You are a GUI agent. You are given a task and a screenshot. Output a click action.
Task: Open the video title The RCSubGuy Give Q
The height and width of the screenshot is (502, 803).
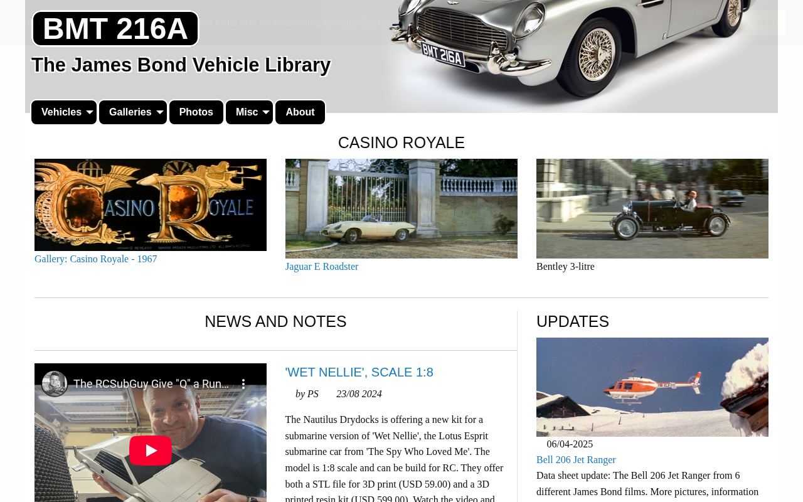150,384
